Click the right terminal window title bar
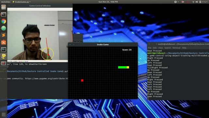The width and height of the screenshot is (209, 118). pyautogui.click(x=178, y=44)
